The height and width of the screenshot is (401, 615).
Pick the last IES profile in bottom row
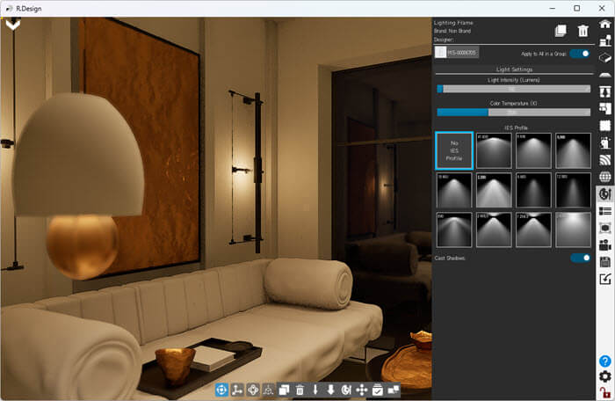pos(573,230)
